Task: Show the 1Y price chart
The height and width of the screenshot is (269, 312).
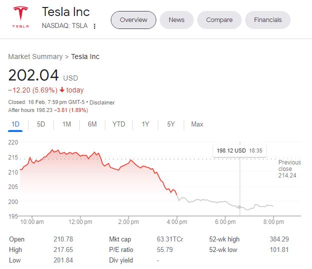Action: click(x=145, y=124)
